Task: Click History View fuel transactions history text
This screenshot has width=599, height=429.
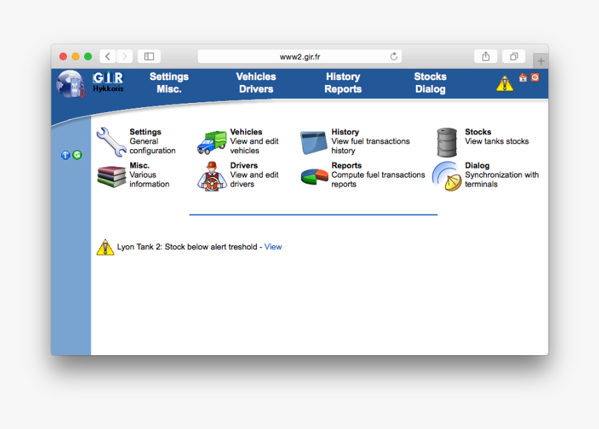Action: [x=371, y=141]
